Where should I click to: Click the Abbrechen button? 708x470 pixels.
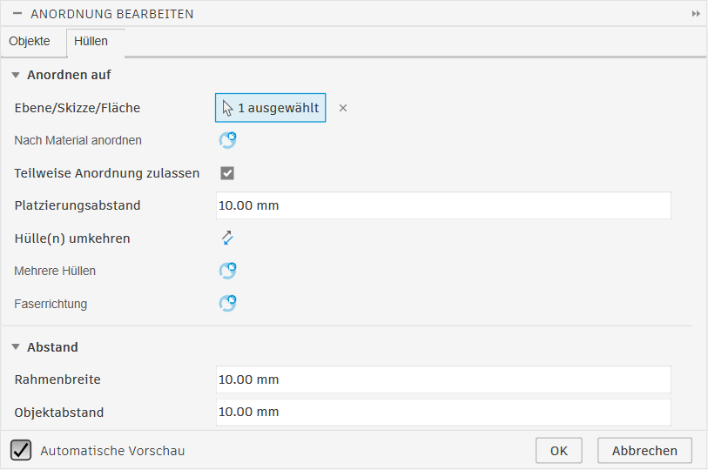(x=644, y=450)
